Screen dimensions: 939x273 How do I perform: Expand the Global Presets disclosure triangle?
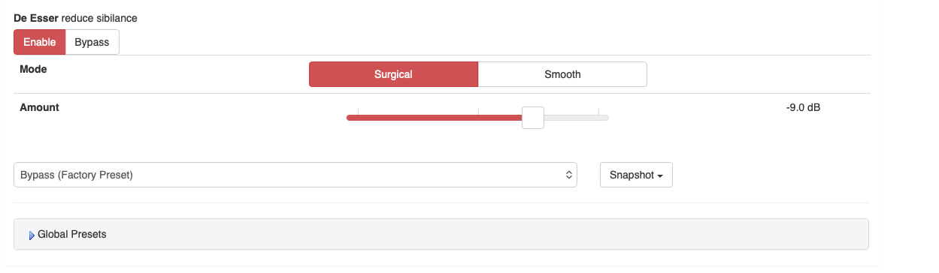pos(32,235)
